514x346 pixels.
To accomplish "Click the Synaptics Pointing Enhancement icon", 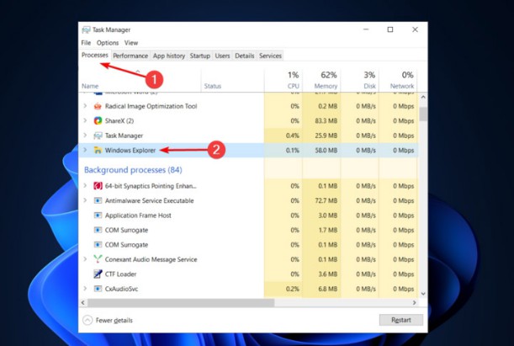I will pyautogui.click(x=98, y=186).
